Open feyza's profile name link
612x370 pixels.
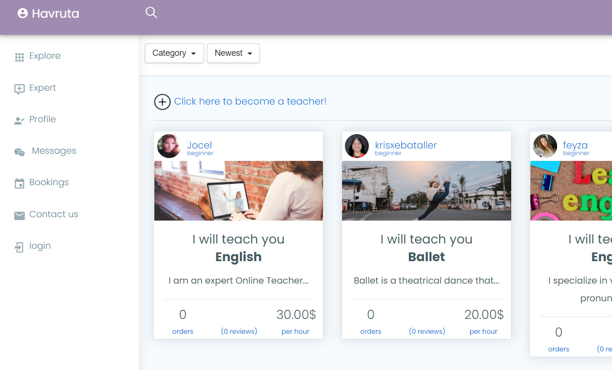pyautogui.click(x=575, y=145)
